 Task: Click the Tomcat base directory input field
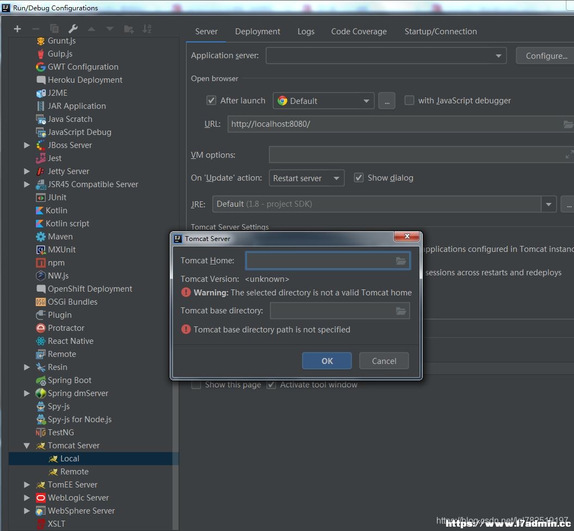pyautogui.click(x=340, y=311)
